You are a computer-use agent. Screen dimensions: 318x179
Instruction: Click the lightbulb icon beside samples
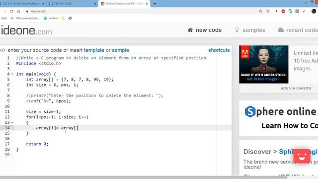pyautogui.click(x=237, y=30)
